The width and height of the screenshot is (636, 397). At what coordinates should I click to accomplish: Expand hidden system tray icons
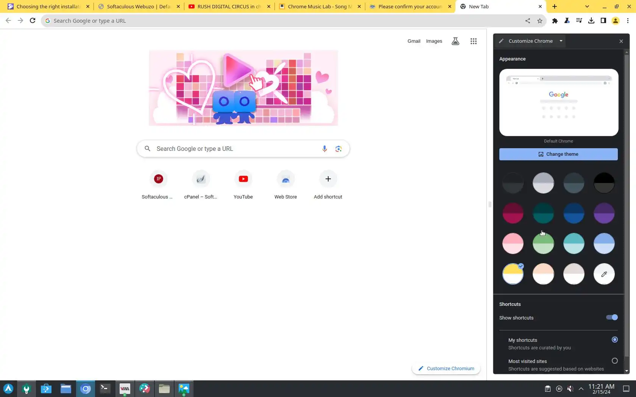pyautogui.click(x=581, y=389)
